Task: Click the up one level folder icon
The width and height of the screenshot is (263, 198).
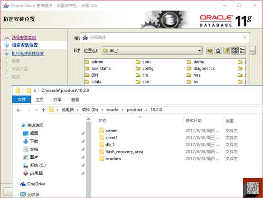Action: (x=209, y=51)
